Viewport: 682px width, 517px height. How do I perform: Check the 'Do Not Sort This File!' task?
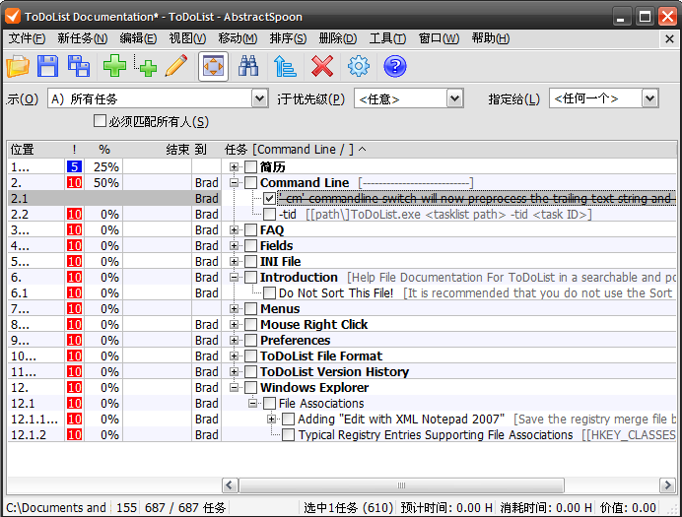click(x=269, y=293)
